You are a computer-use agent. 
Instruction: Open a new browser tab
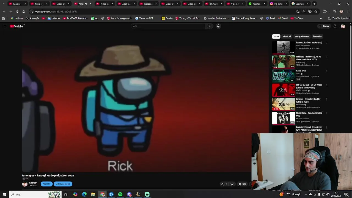pyautogui.click(x=314, y=4)
